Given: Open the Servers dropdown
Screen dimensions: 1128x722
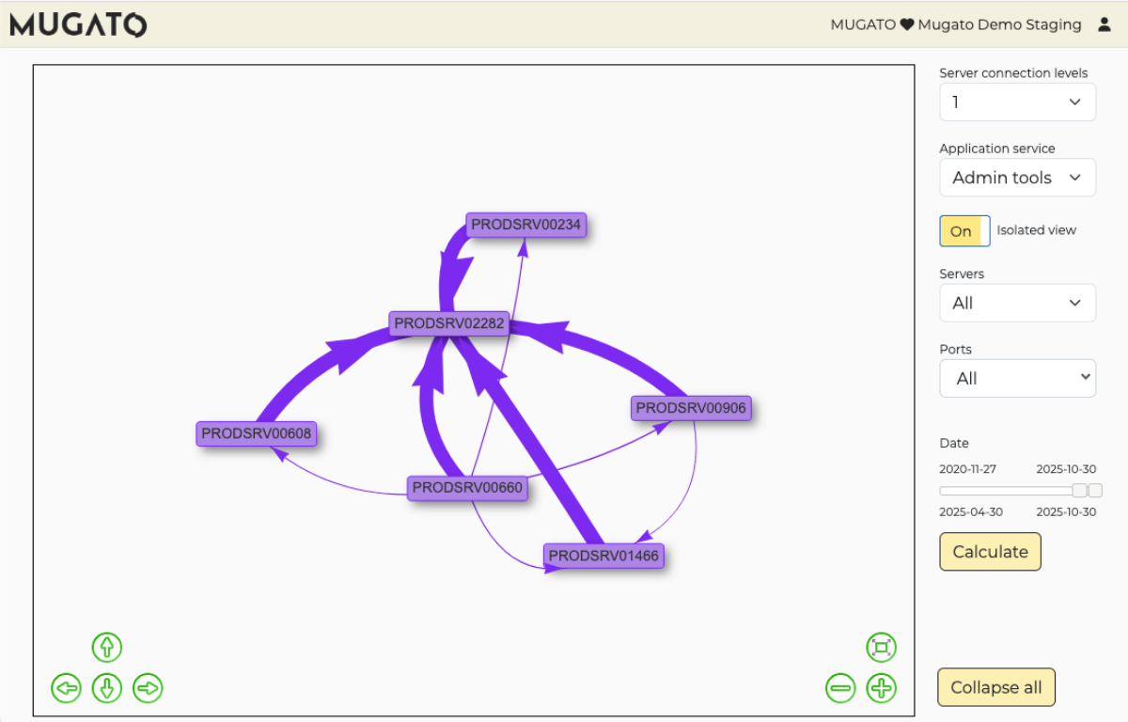Looking at the screenshot, I should tap(1017, 304).
